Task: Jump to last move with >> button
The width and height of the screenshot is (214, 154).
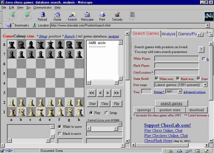Action: tap(116, 93)
